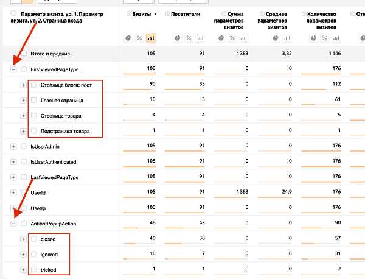The height and width of the screenshot is (279, 365).
Task: Check the tricked row checkbox
Action: (x=33, y=270)
